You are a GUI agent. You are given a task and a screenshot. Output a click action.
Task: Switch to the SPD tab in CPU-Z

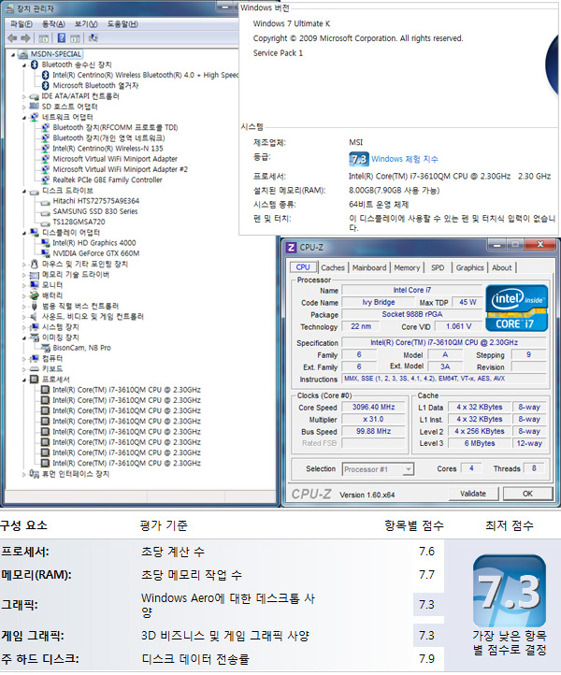pyautogui.click(x=438, y=267)
